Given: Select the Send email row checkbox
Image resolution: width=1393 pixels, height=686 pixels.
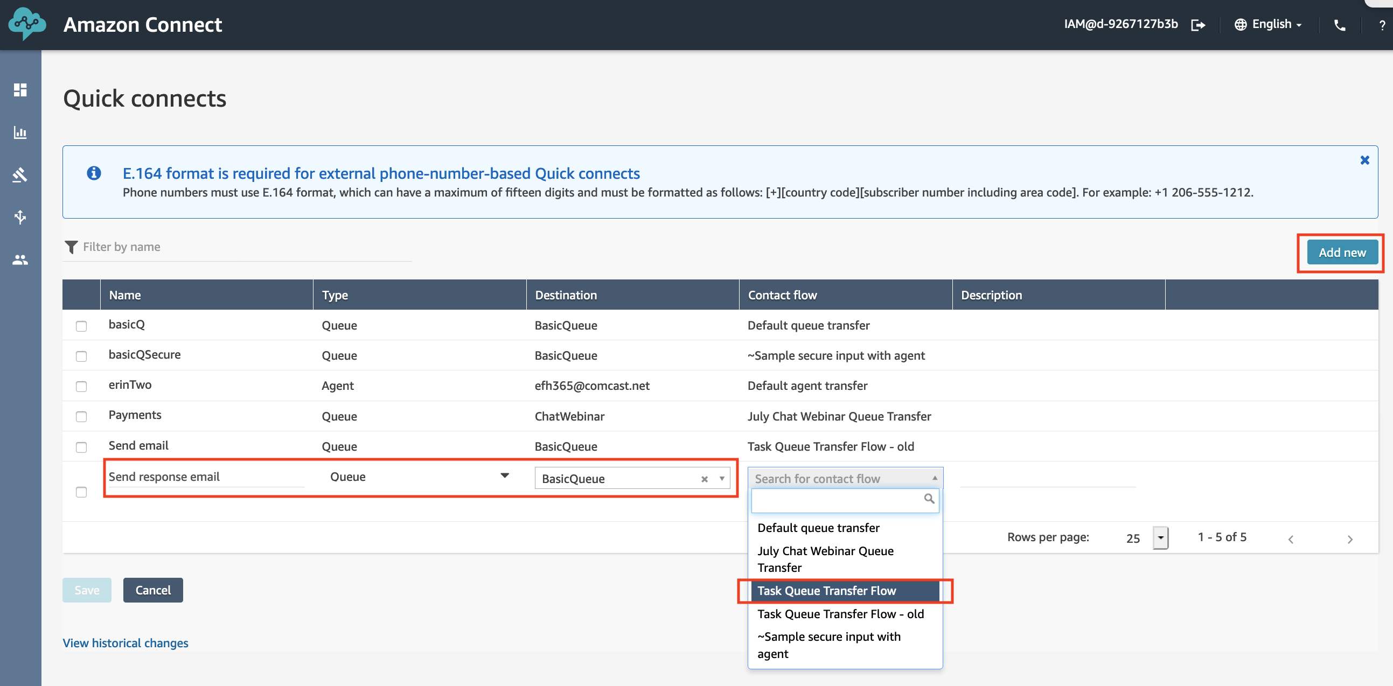Looking at the screenshot, I should pyautogui.click(x=81, y=447).
